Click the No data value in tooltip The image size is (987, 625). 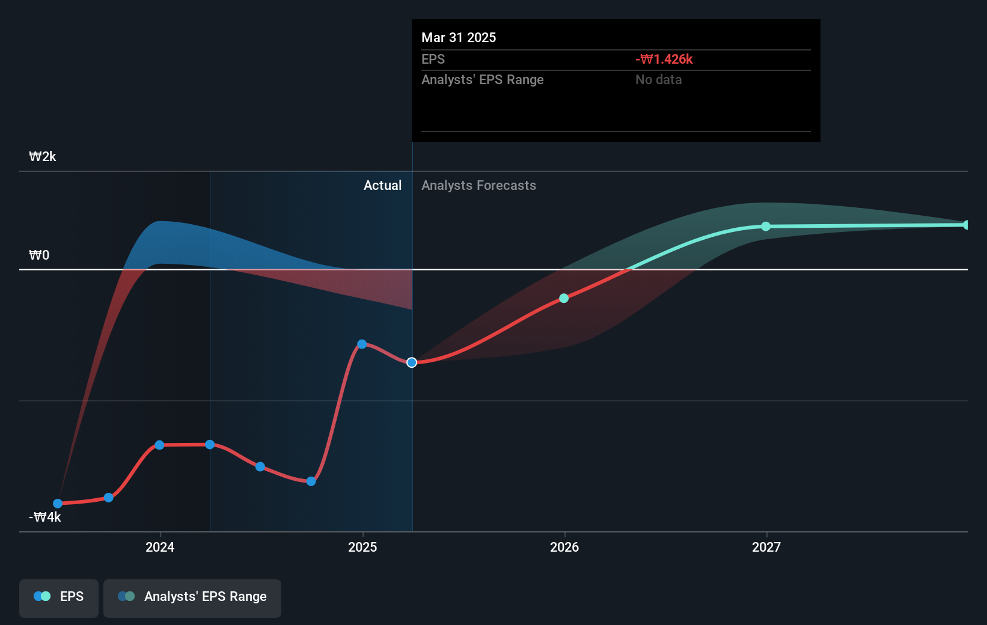click(659, 80)
